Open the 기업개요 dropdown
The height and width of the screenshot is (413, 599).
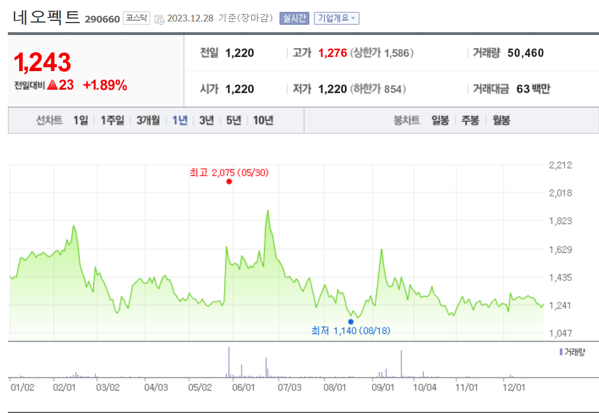tap(336, 18)
